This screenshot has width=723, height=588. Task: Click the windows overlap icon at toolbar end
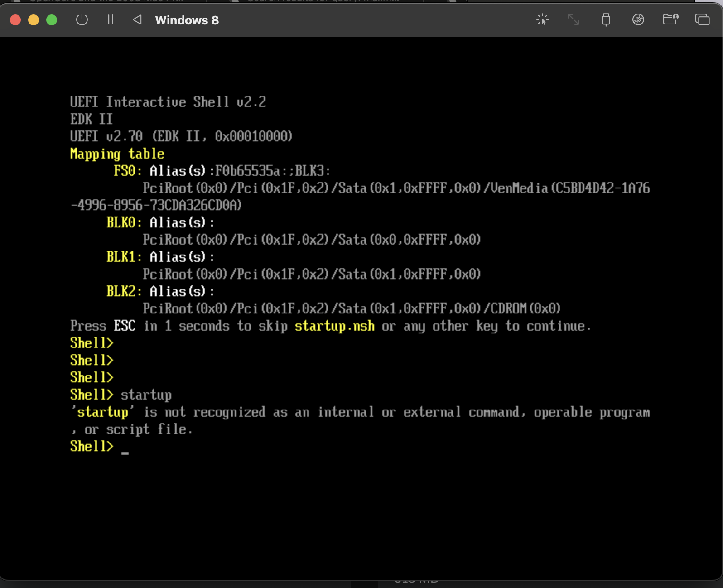click(702, 20)
